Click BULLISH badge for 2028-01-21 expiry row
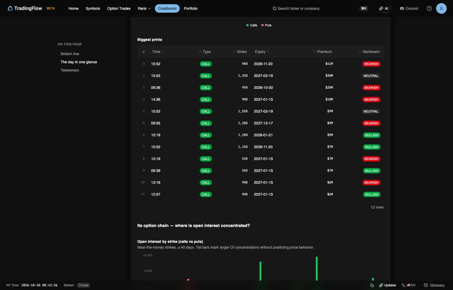The width and height of the screenshot is (453, 290). [372, 135]
